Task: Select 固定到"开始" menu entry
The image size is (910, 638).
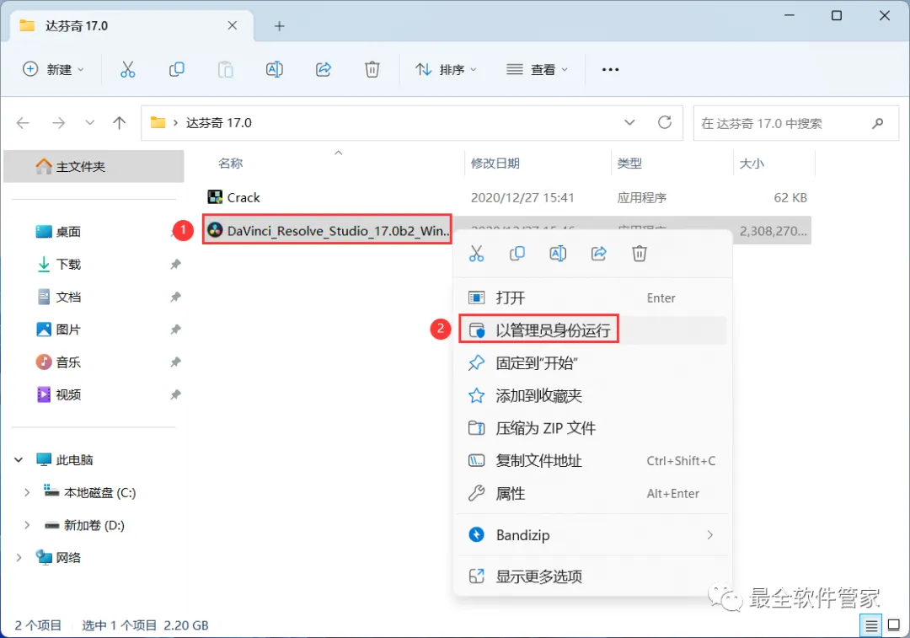Action: pos(592,363)
